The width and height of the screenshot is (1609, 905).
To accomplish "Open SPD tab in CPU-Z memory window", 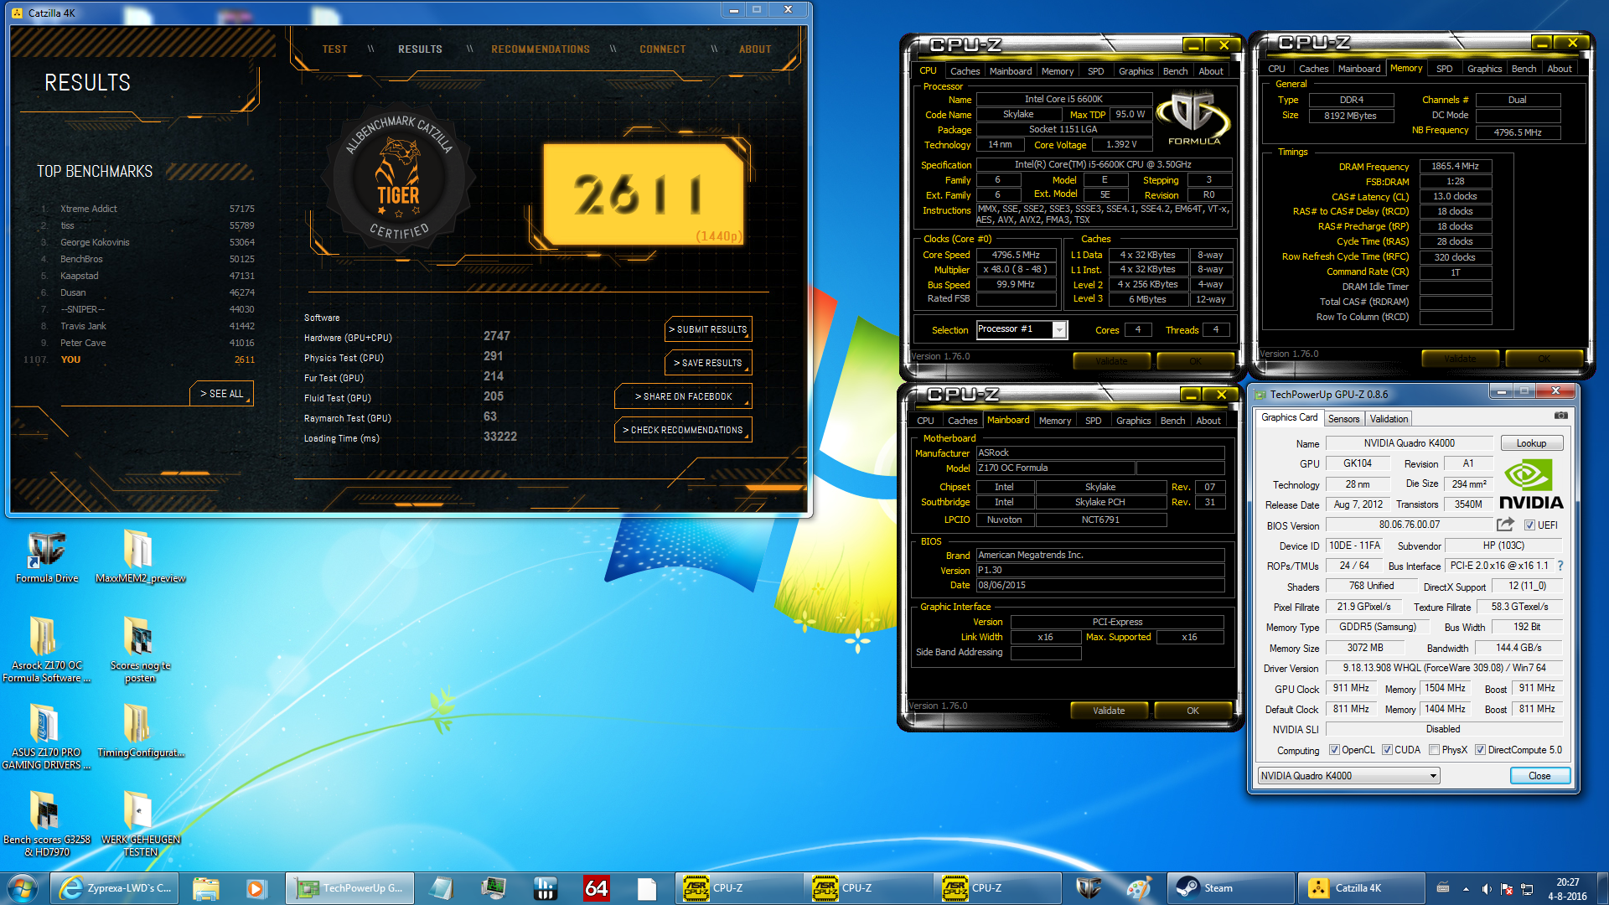I will point(1444,69).
